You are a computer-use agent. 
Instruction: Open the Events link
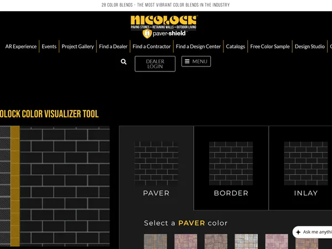pyautogui.click(x=49, y=46)
